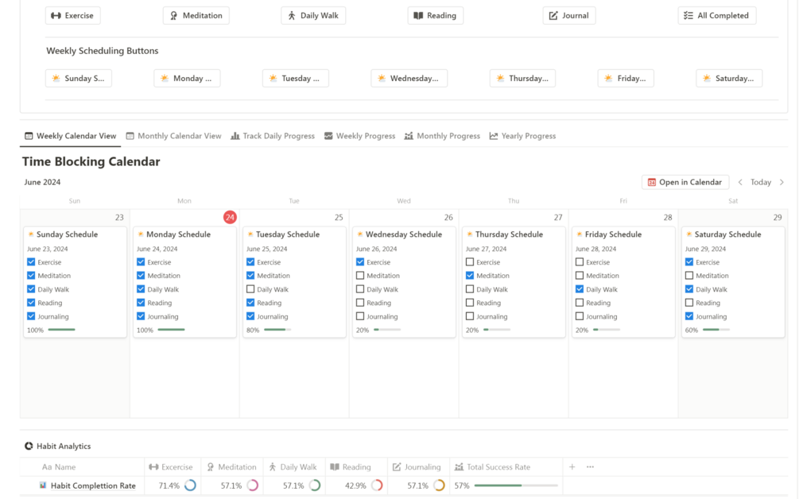Screen dimensions: 799x499
Task: Click the calendar icon of Weekly Calendar View
Action: point(29,136)
